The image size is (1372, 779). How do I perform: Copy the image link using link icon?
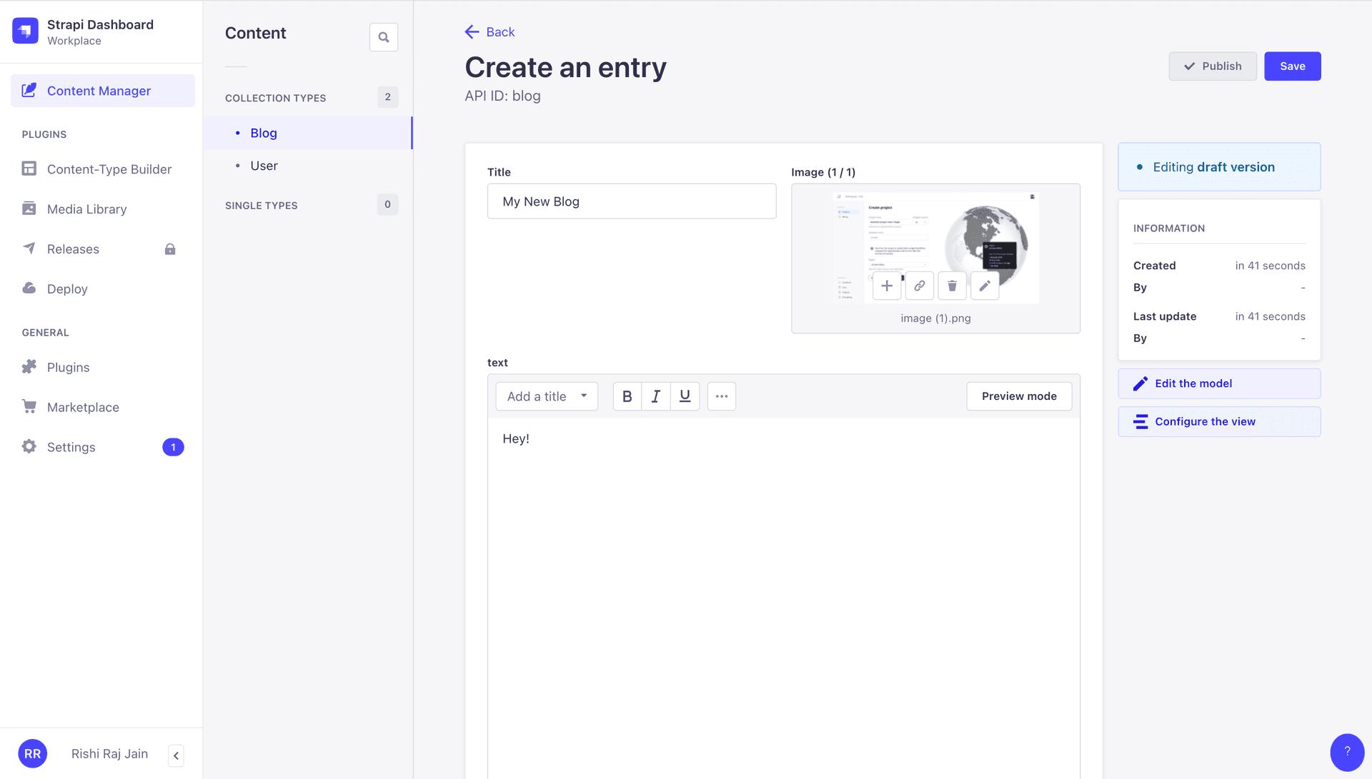919,286
